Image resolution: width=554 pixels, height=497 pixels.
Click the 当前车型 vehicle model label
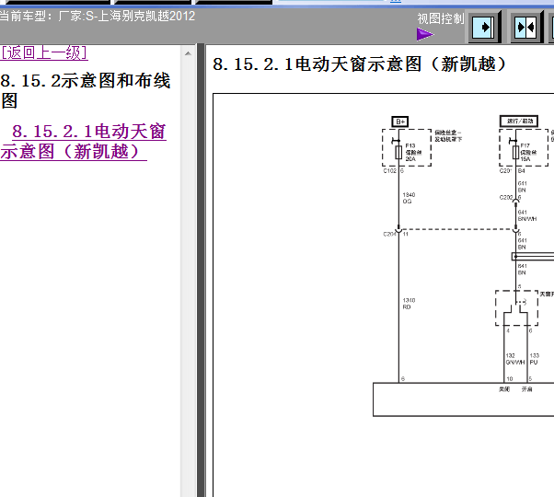click(x=98, y=16)
